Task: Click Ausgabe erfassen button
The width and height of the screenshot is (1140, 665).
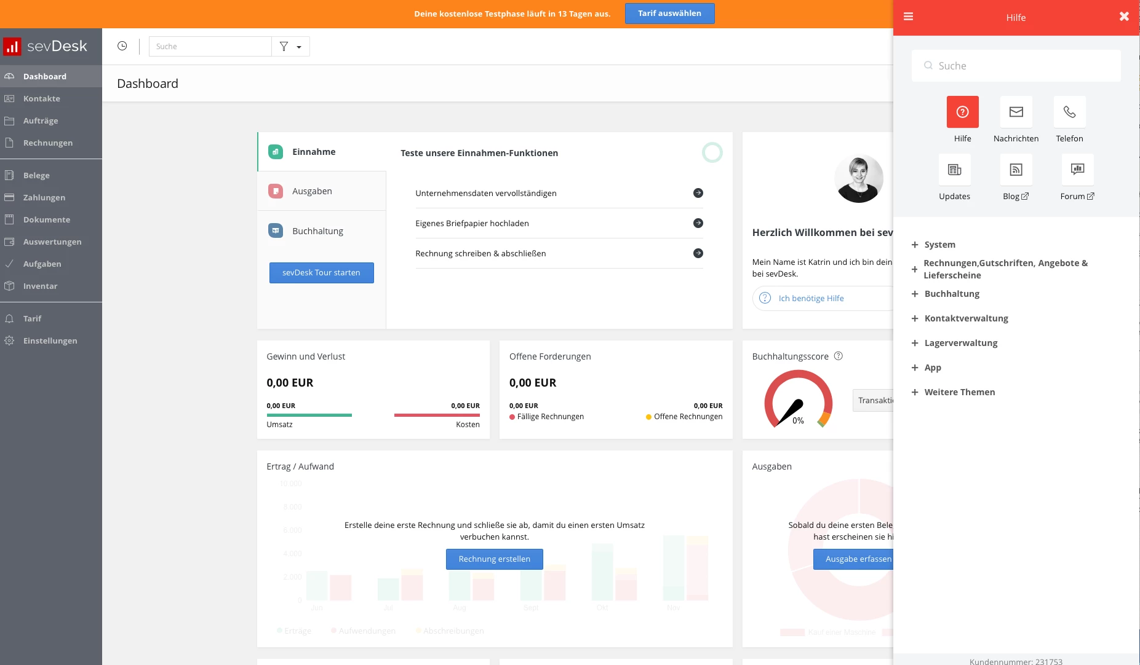Action: point(853,559)
